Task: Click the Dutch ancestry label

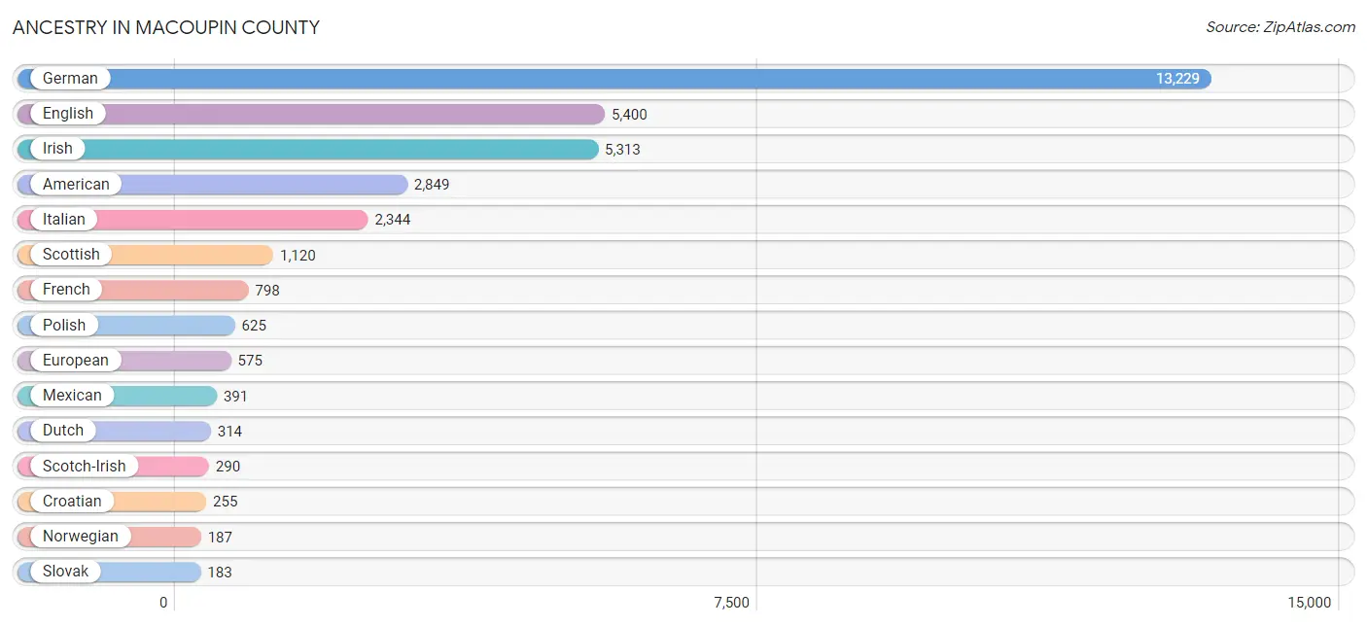Action: [x=63, y=431]
